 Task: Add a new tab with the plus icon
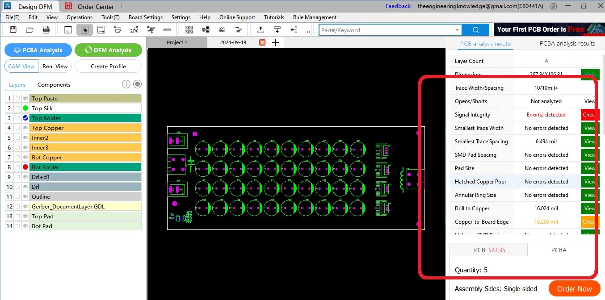pos(275,42)
